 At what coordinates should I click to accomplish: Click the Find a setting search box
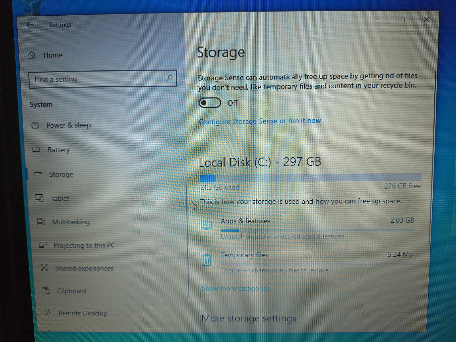tap(103, 79)
